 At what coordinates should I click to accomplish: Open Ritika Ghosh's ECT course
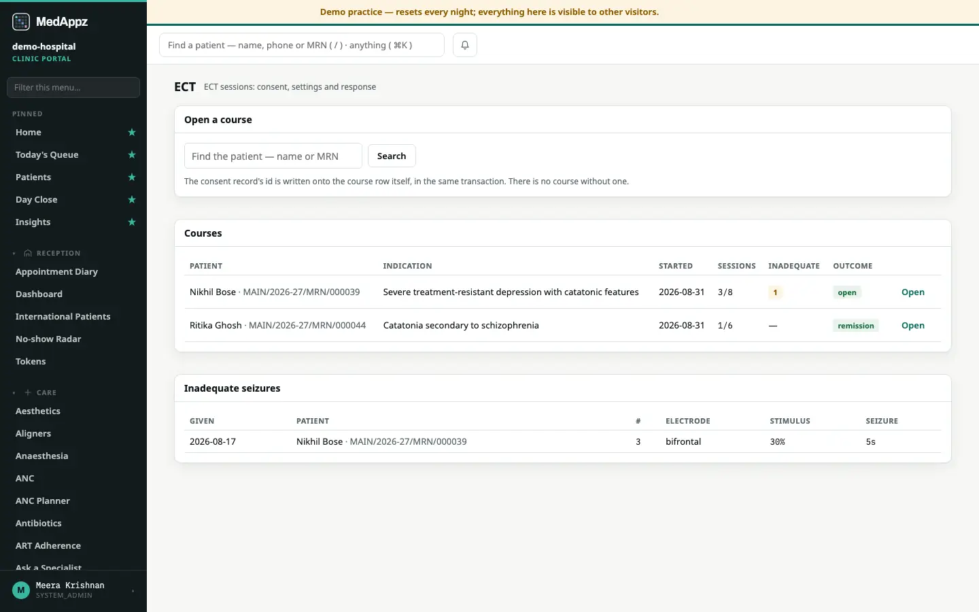pos(912,326)
